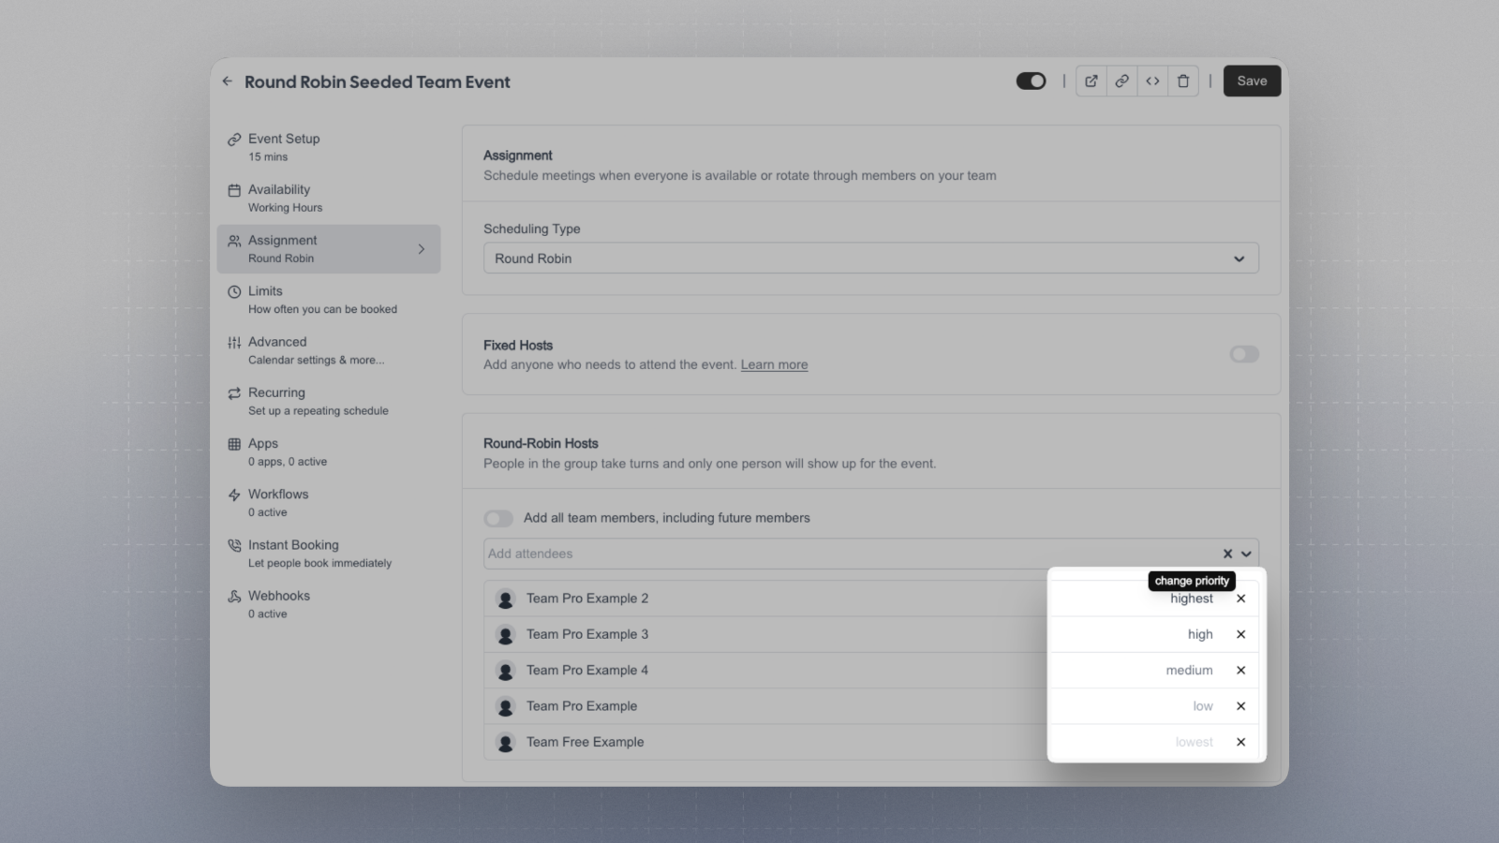Go back using the left arrow icon
This screenshot has width=1499, height=843.
click(227, 81)
